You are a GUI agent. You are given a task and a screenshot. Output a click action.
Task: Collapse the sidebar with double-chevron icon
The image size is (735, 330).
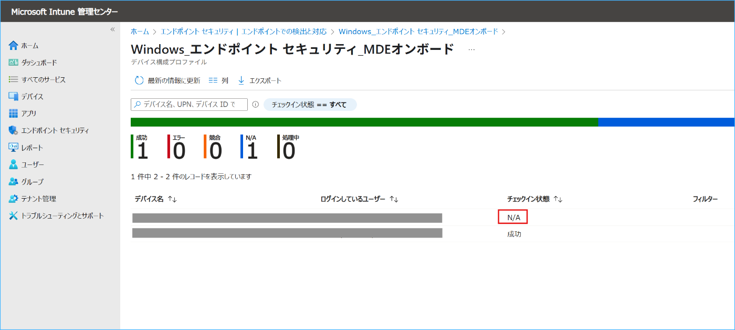point(112,29)
